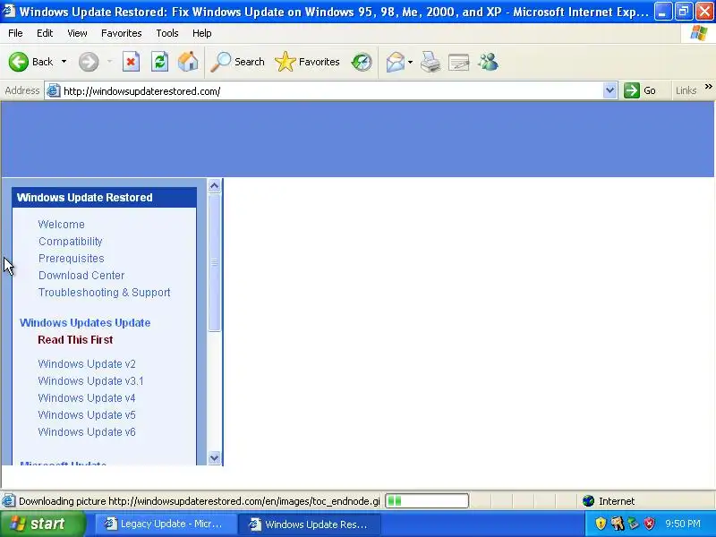Image resolution: width=716 pixels, height=537 pixels.
Task: Click the Windows flag logo icon
Action: pyautogui.click(x=699, y=33)
